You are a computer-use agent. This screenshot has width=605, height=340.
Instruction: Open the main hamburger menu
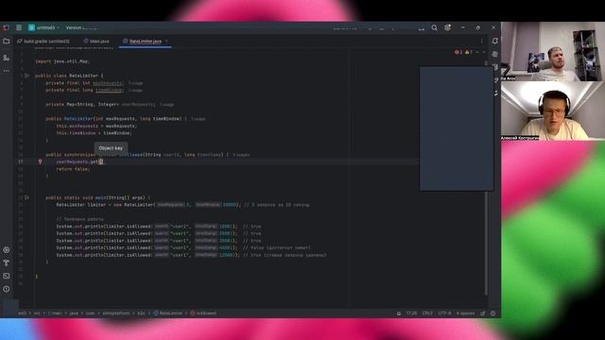pyautogui.click(x=19, y=27)
